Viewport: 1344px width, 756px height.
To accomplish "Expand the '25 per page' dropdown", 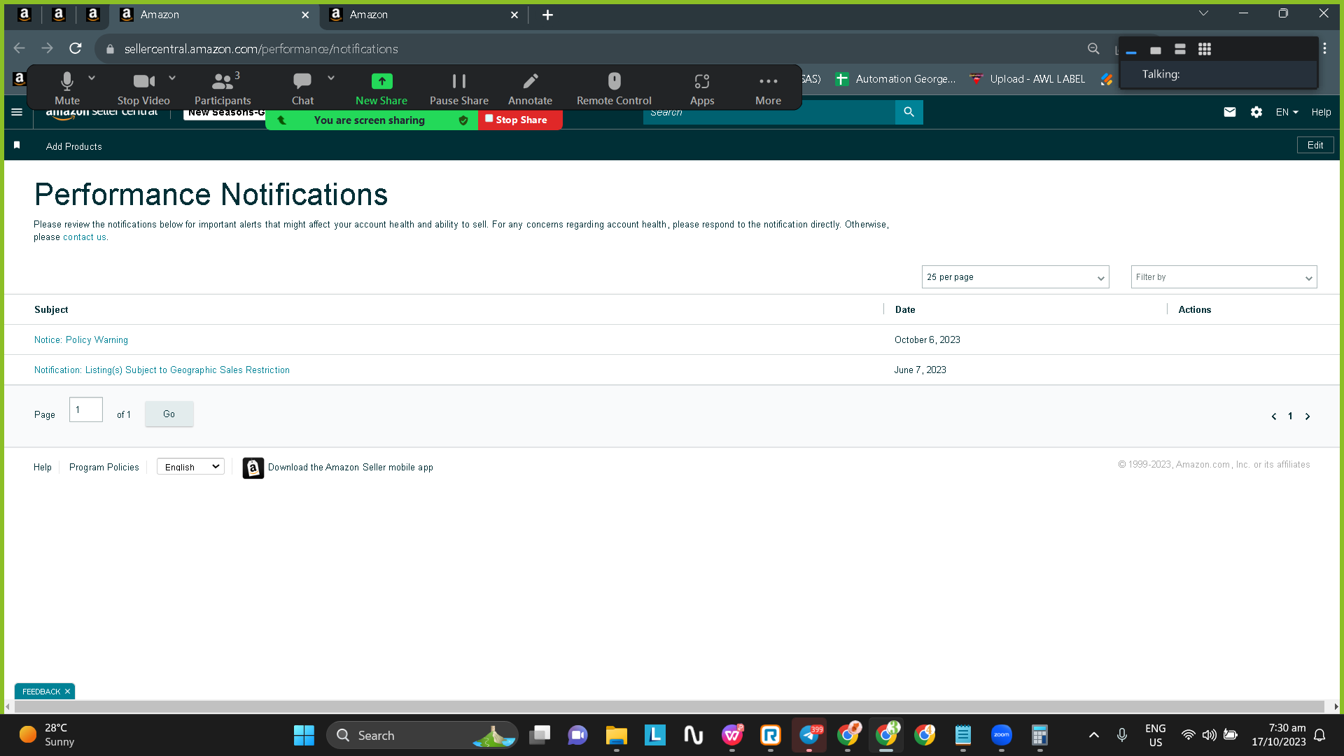I will point(1015,277).
